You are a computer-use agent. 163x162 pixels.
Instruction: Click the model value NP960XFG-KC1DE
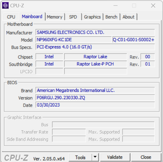(x=73, y=40)
